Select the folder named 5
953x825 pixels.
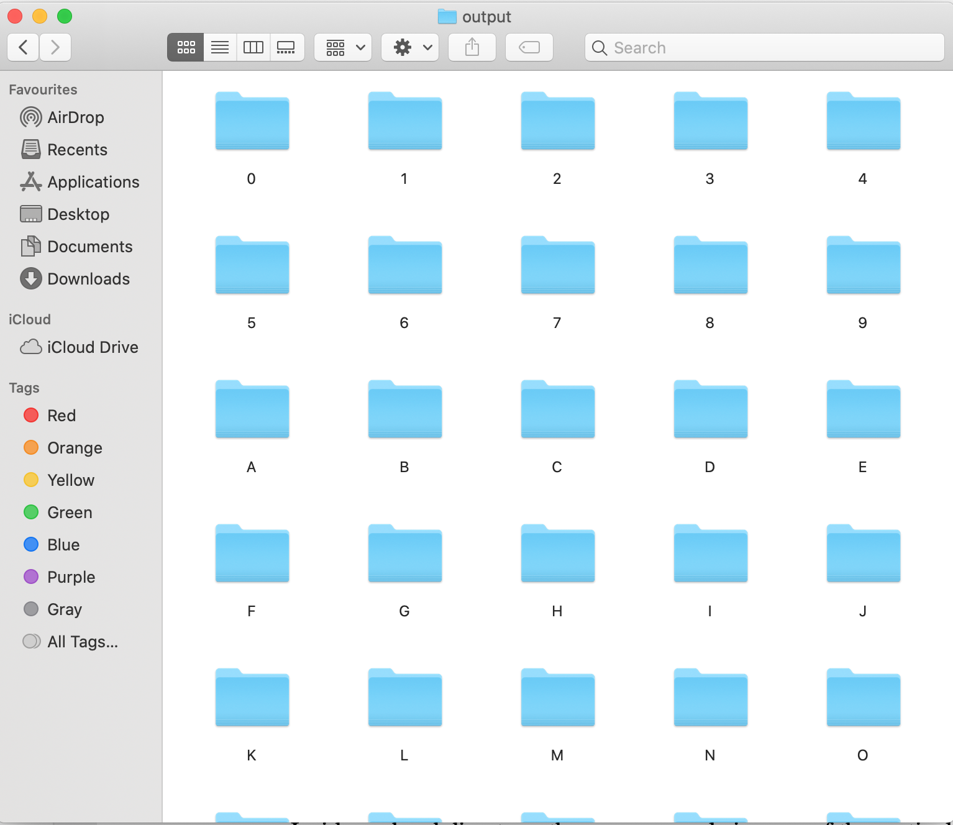(x=252, y=265)
